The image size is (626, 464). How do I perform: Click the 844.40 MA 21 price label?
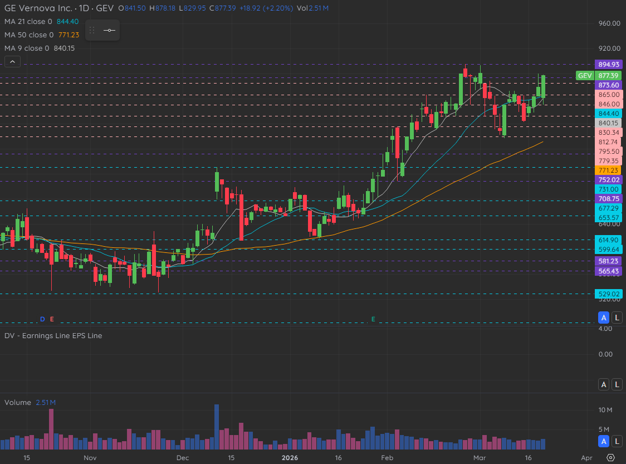(x=608, y=114)
